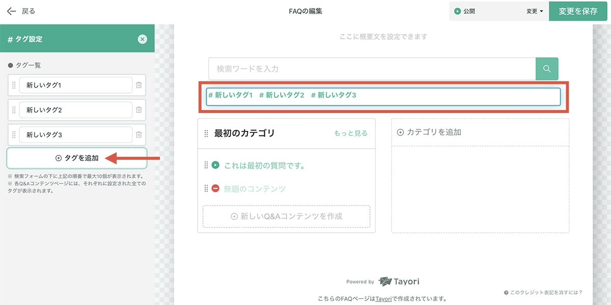Click the green published icon on first question
The height and width of the screenshot is (305, 611).
tap(215, 165)
